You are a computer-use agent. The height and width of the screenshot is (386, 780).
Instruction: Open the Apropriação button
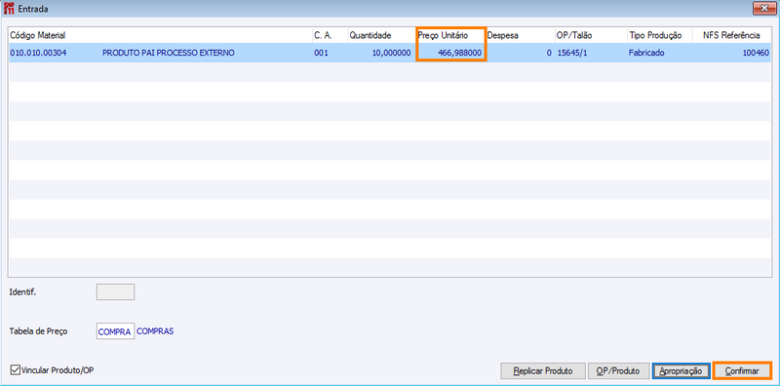pyautogui.click(x=681, y=371)
